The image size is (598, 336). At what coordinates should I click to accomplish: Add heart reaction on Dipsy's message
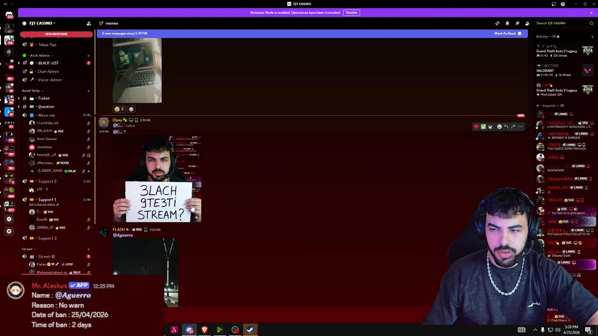(476, 126)
